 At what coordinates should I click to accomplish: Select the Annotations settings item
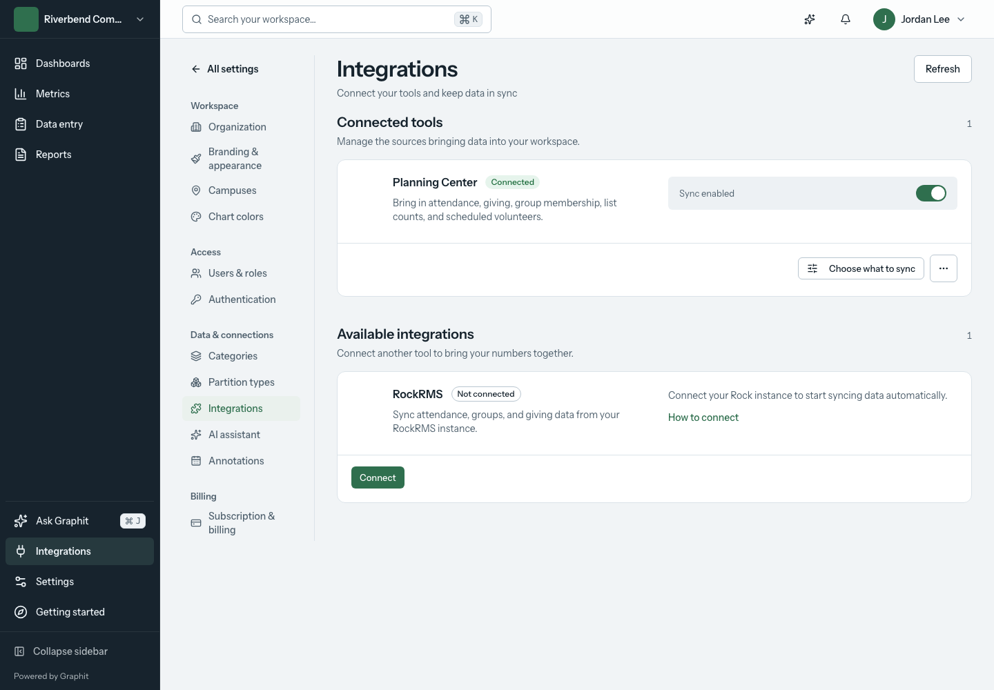coord(242,461)
